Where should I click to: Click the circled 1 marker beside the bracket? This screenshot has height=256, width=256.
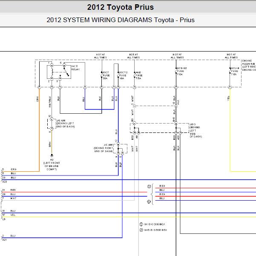(149, 202)
